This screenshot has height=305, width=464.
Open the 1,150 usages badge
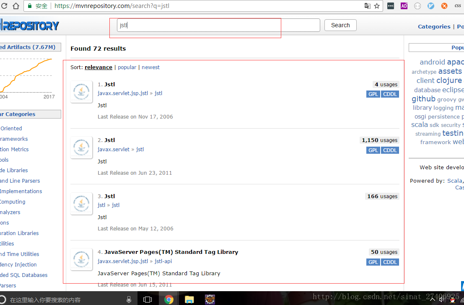[379, 140]
